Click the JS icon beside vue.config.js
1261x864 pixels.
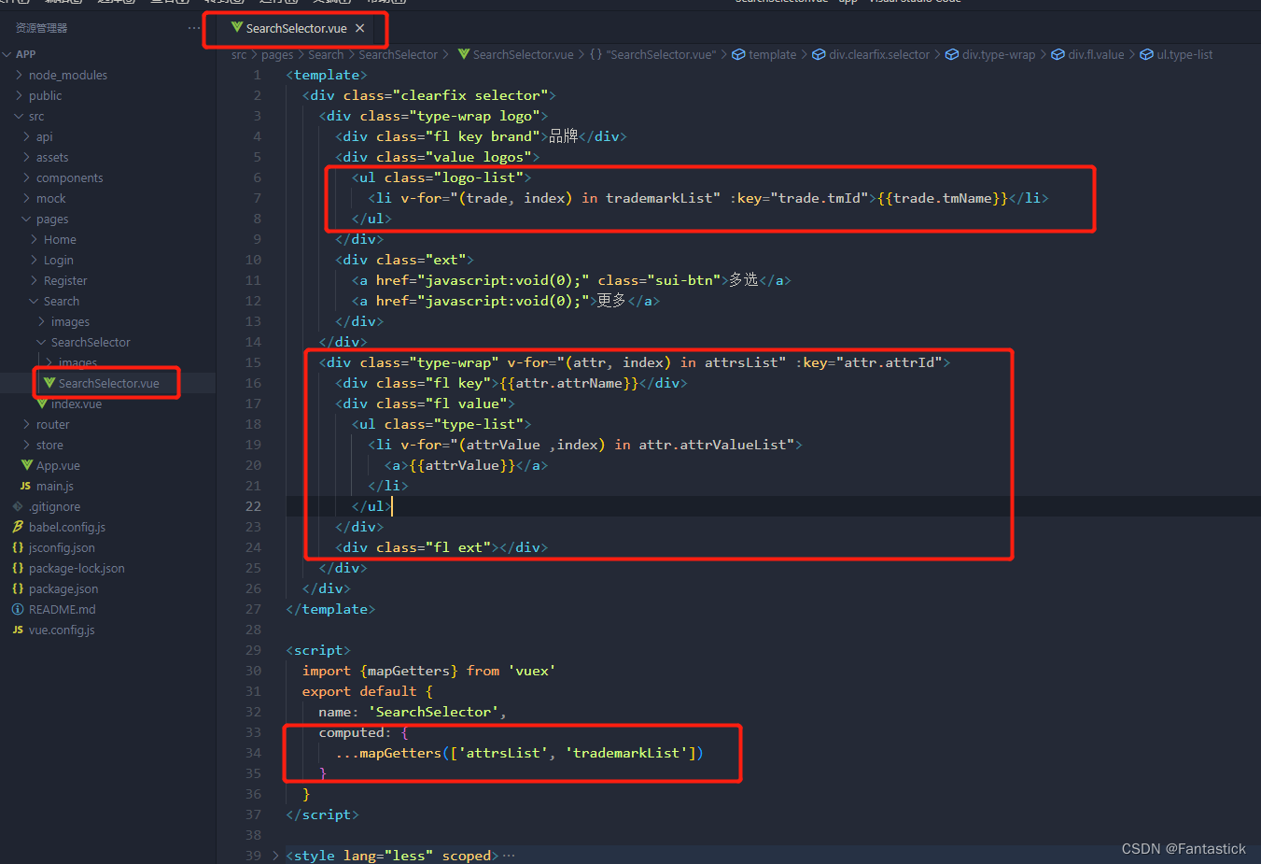coord(18,630)
